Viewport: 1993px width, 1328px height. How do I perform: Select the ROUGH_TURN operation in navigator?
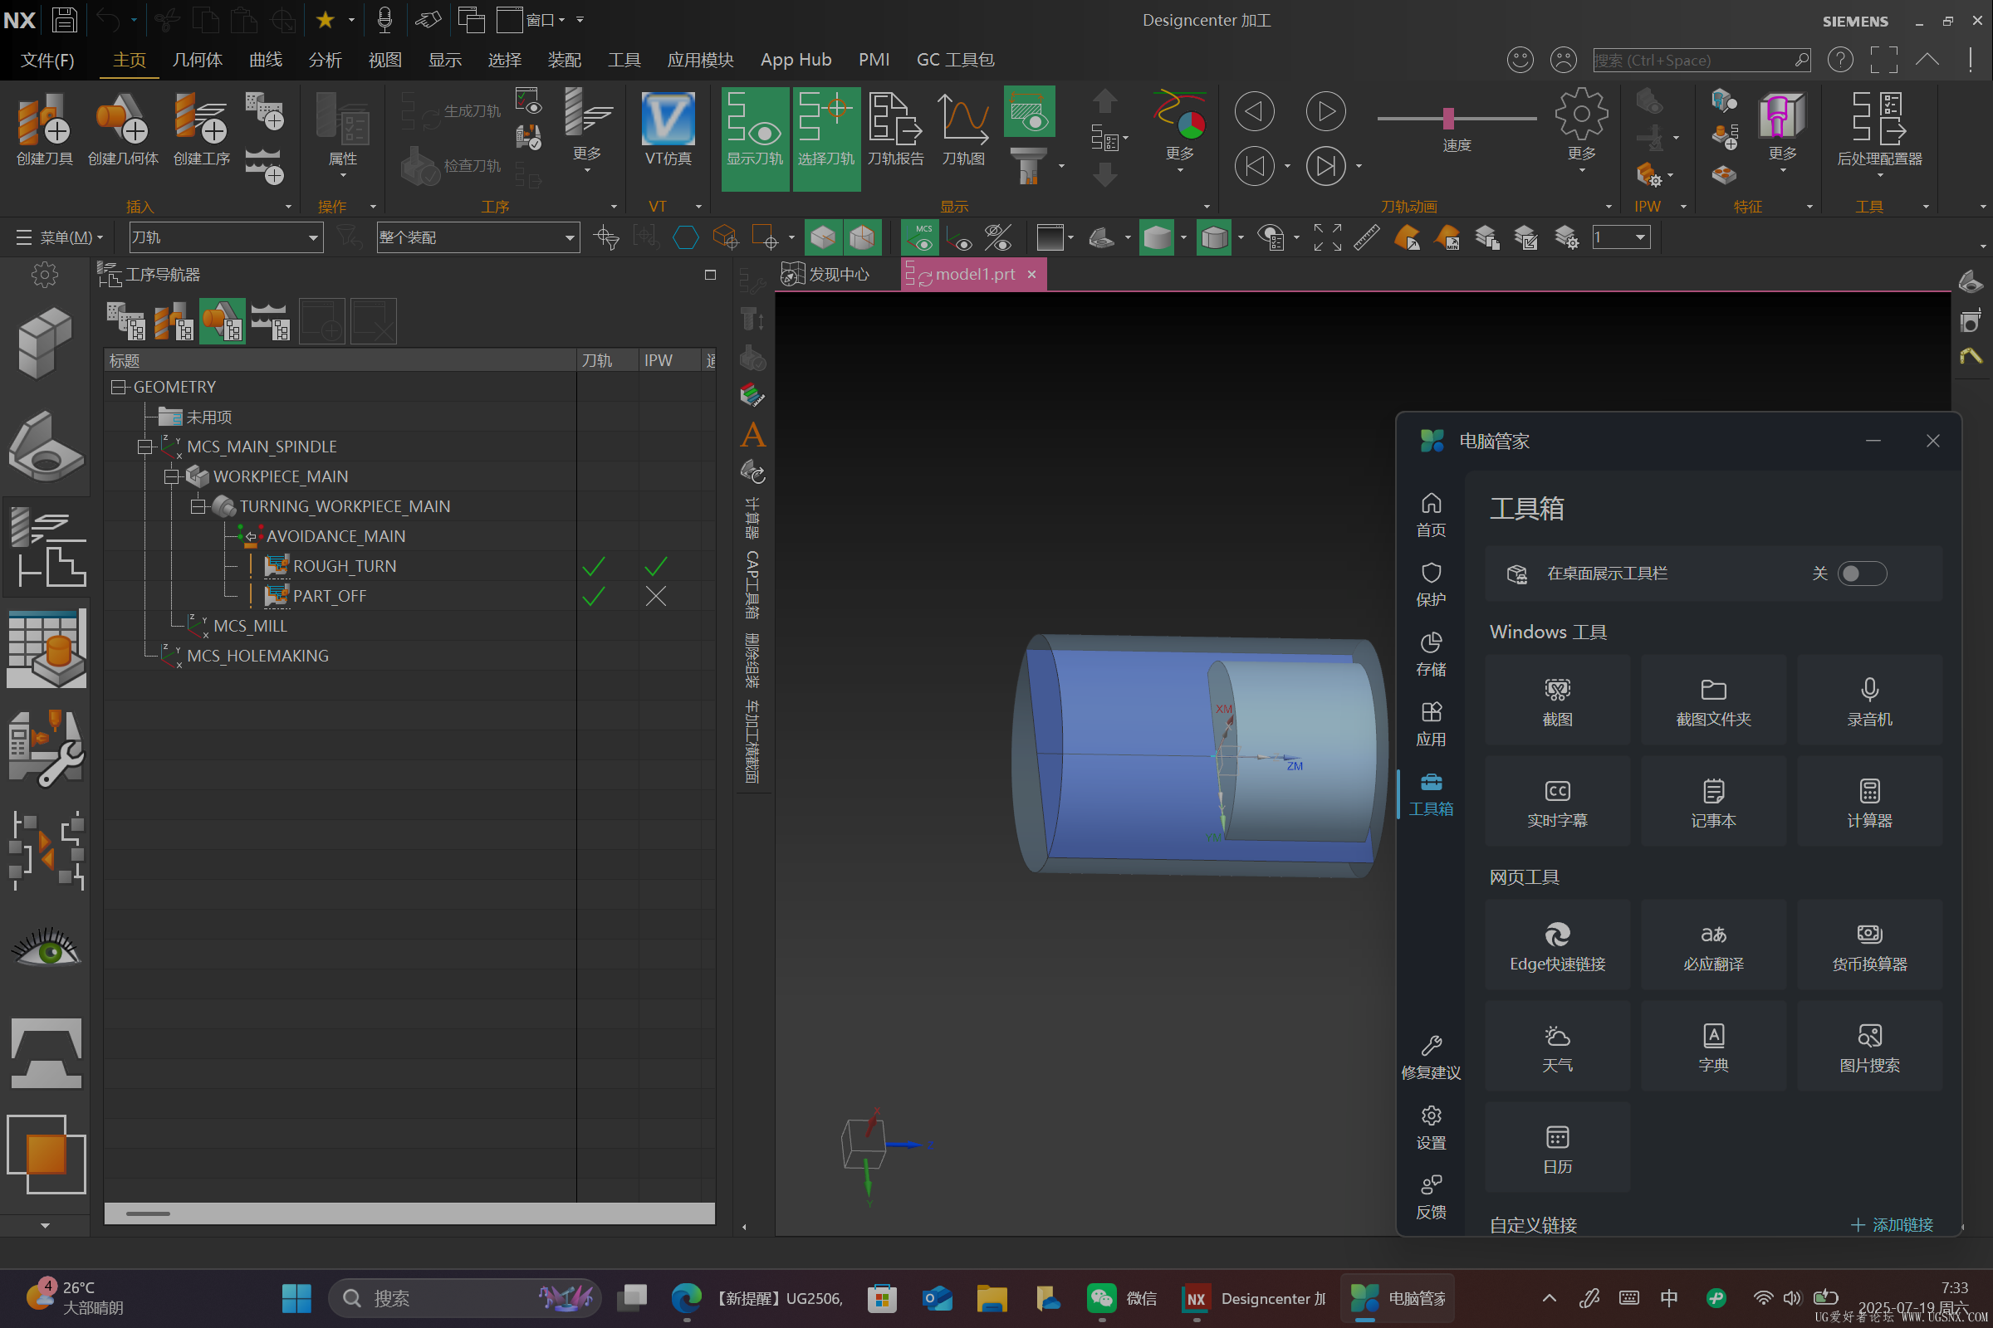tap(344, 566)
